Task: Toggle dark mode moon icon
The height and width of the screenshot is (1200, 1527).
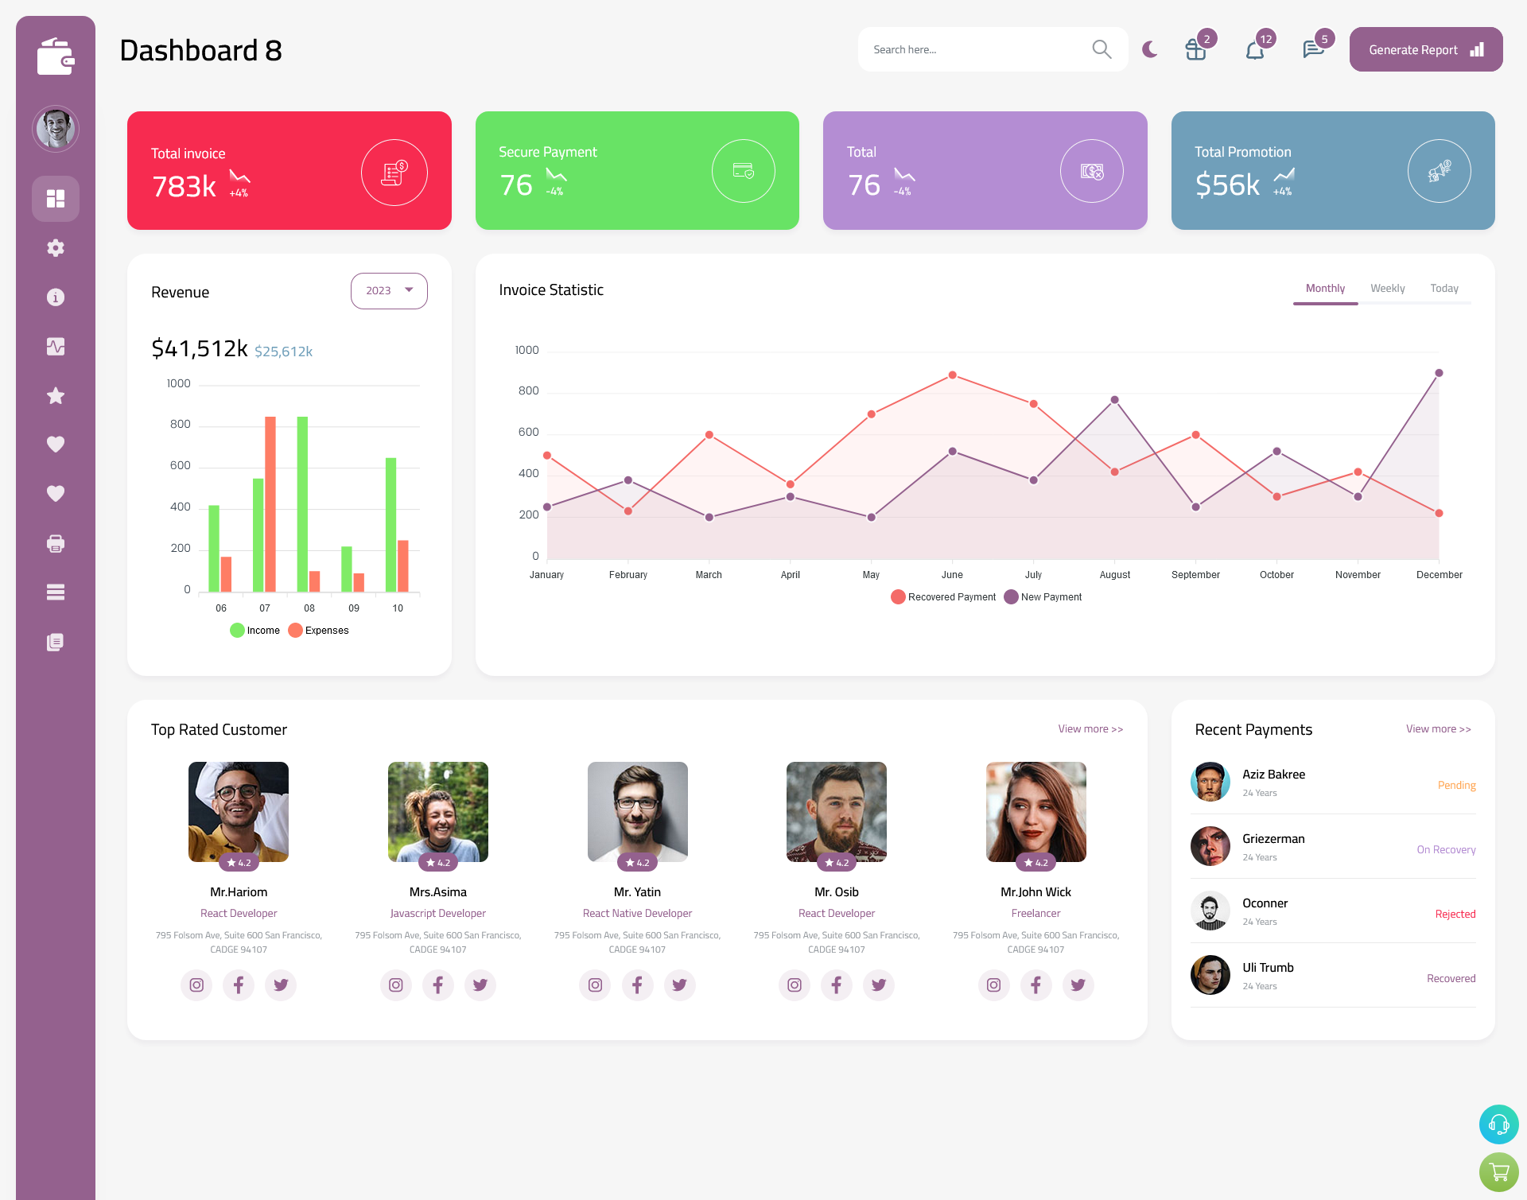Action: tap(1149, 49)
